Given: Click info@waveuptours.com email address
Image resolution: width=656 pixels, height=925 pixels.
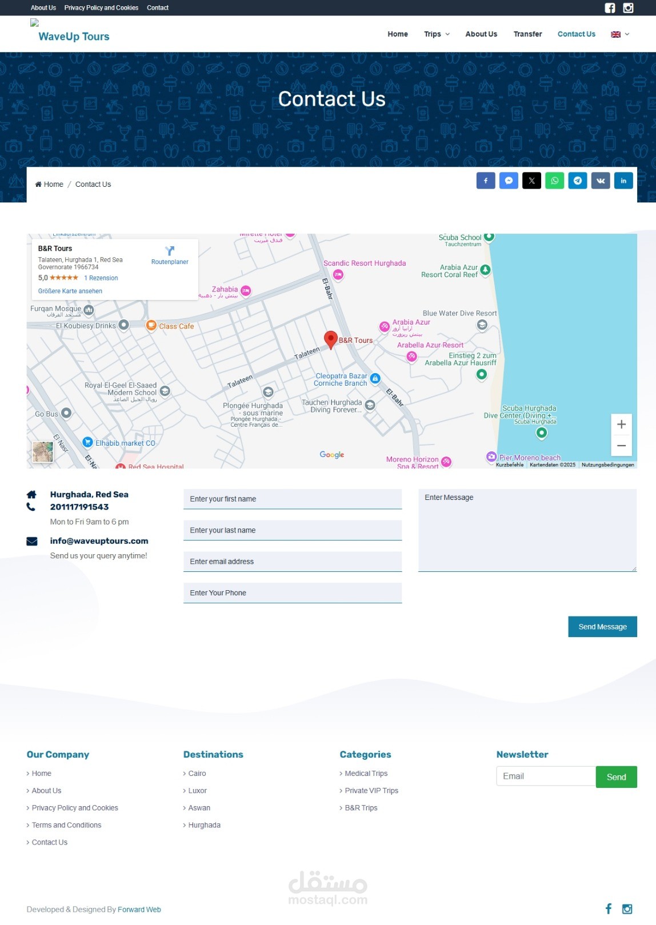Looking at the screenshot, I should (x=99, y=541).
